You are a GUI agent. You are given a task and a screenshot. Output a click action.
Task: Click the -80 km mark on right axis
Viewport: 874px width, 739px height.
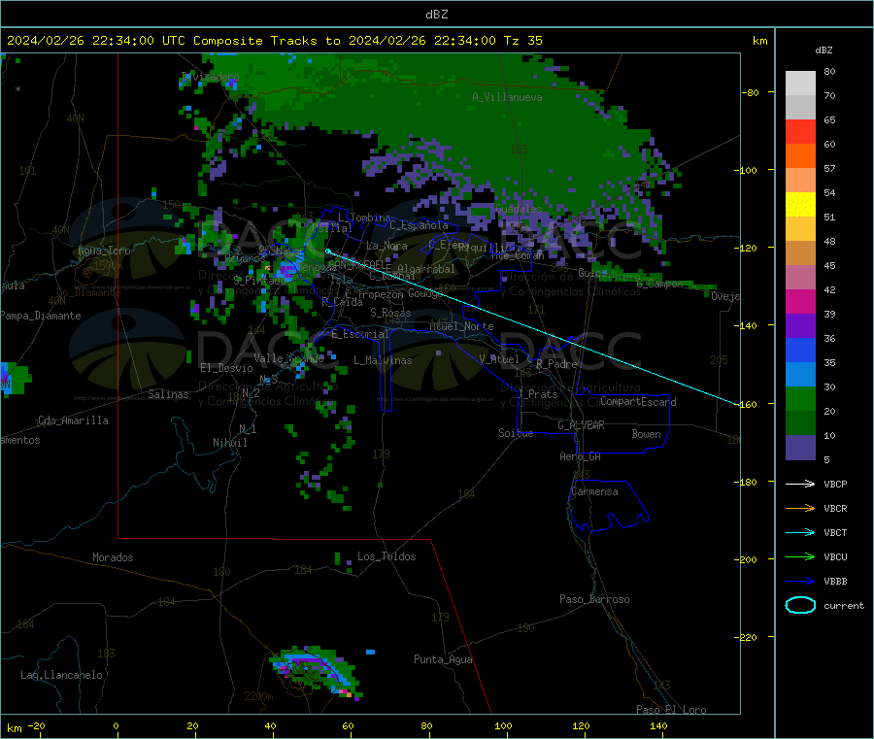click(751, 92)
